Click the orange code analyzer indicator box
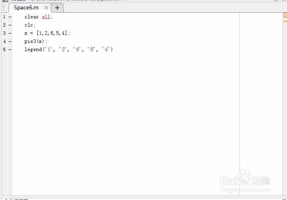The image size is (287, 200). pyautogui.click(x=285, y=15)
